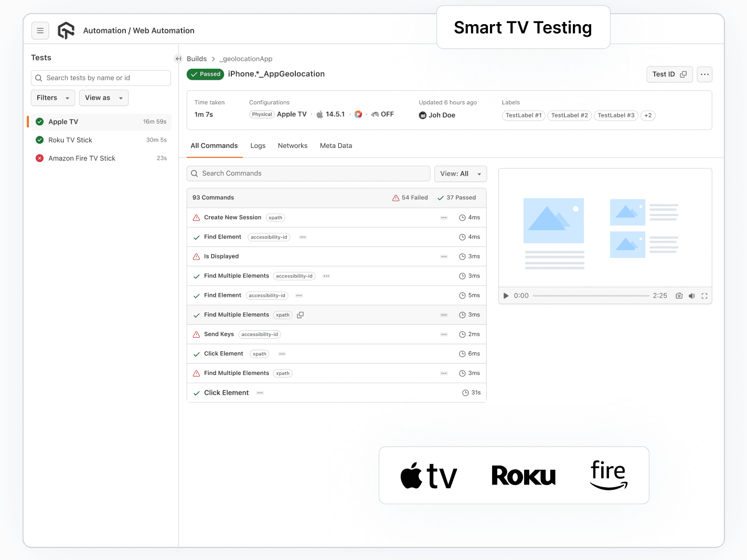747x560 pixels.
Task: Click the TestLabel #1 label chip
Action: coord(524,115)
